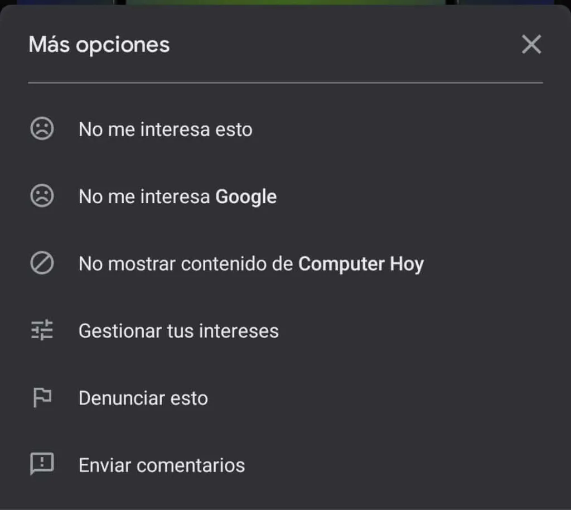Click the sliders icon beside 'Gestionar tus intereses'
This screenshot has width=571, height=510.
(x=41, y=330)
